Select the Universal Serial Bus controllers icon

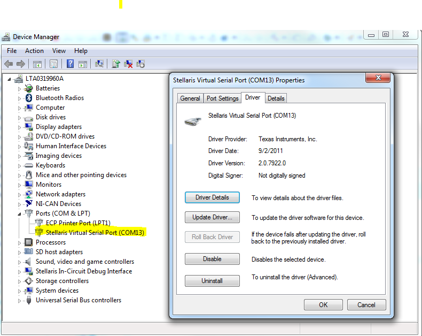click(29, 300)
